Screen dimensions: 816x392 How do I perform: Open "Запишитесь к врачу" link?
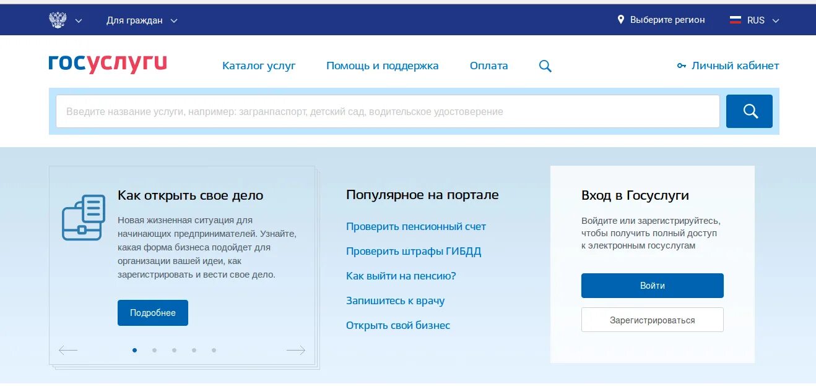click(x=395, y=300)
